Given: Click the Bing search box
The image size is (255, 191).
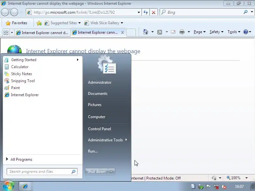Looking at the screenshot, I should click(202, 12).
